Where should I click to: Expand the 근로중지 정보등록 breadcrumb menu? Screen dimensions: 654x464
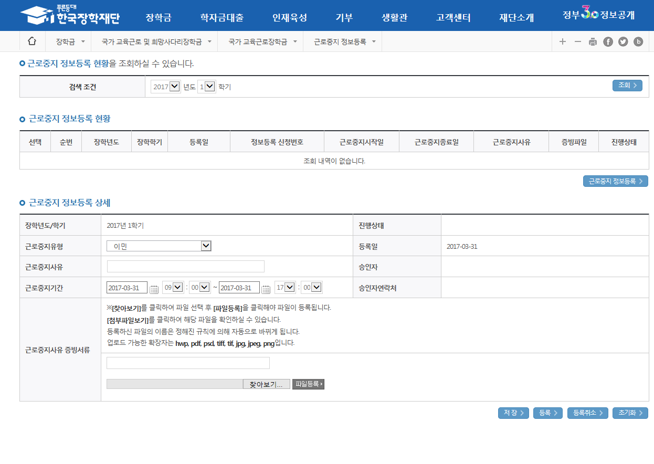(344, 41)
